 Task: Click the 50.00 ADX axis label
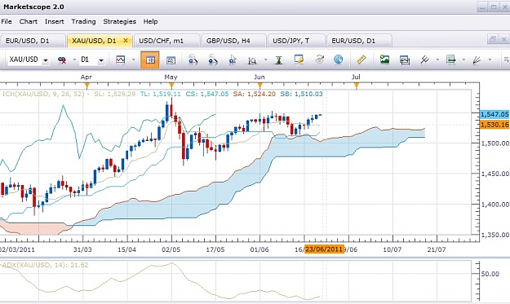pos(490,274)
